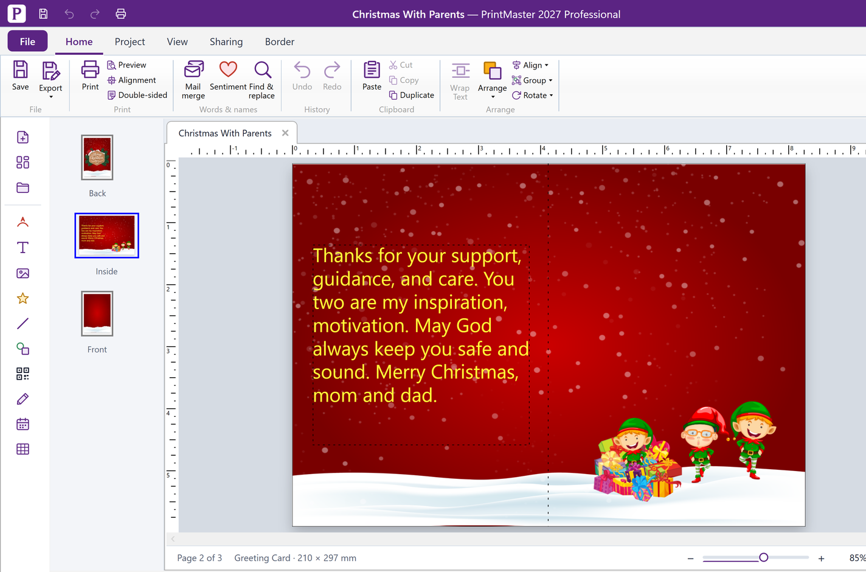Paste from clipboard
866x572 pixels.
click(x=372, y=75)
